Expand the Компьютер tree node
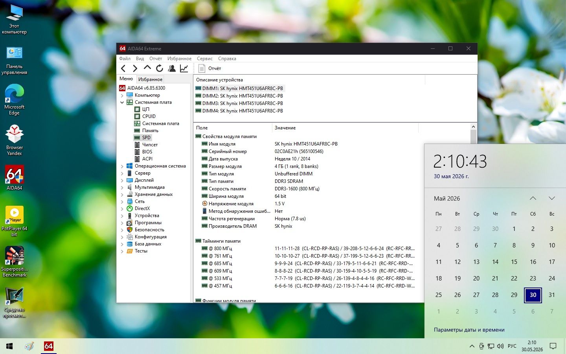The width and height of the screenshot is (566, 354). tap(122, 95)
